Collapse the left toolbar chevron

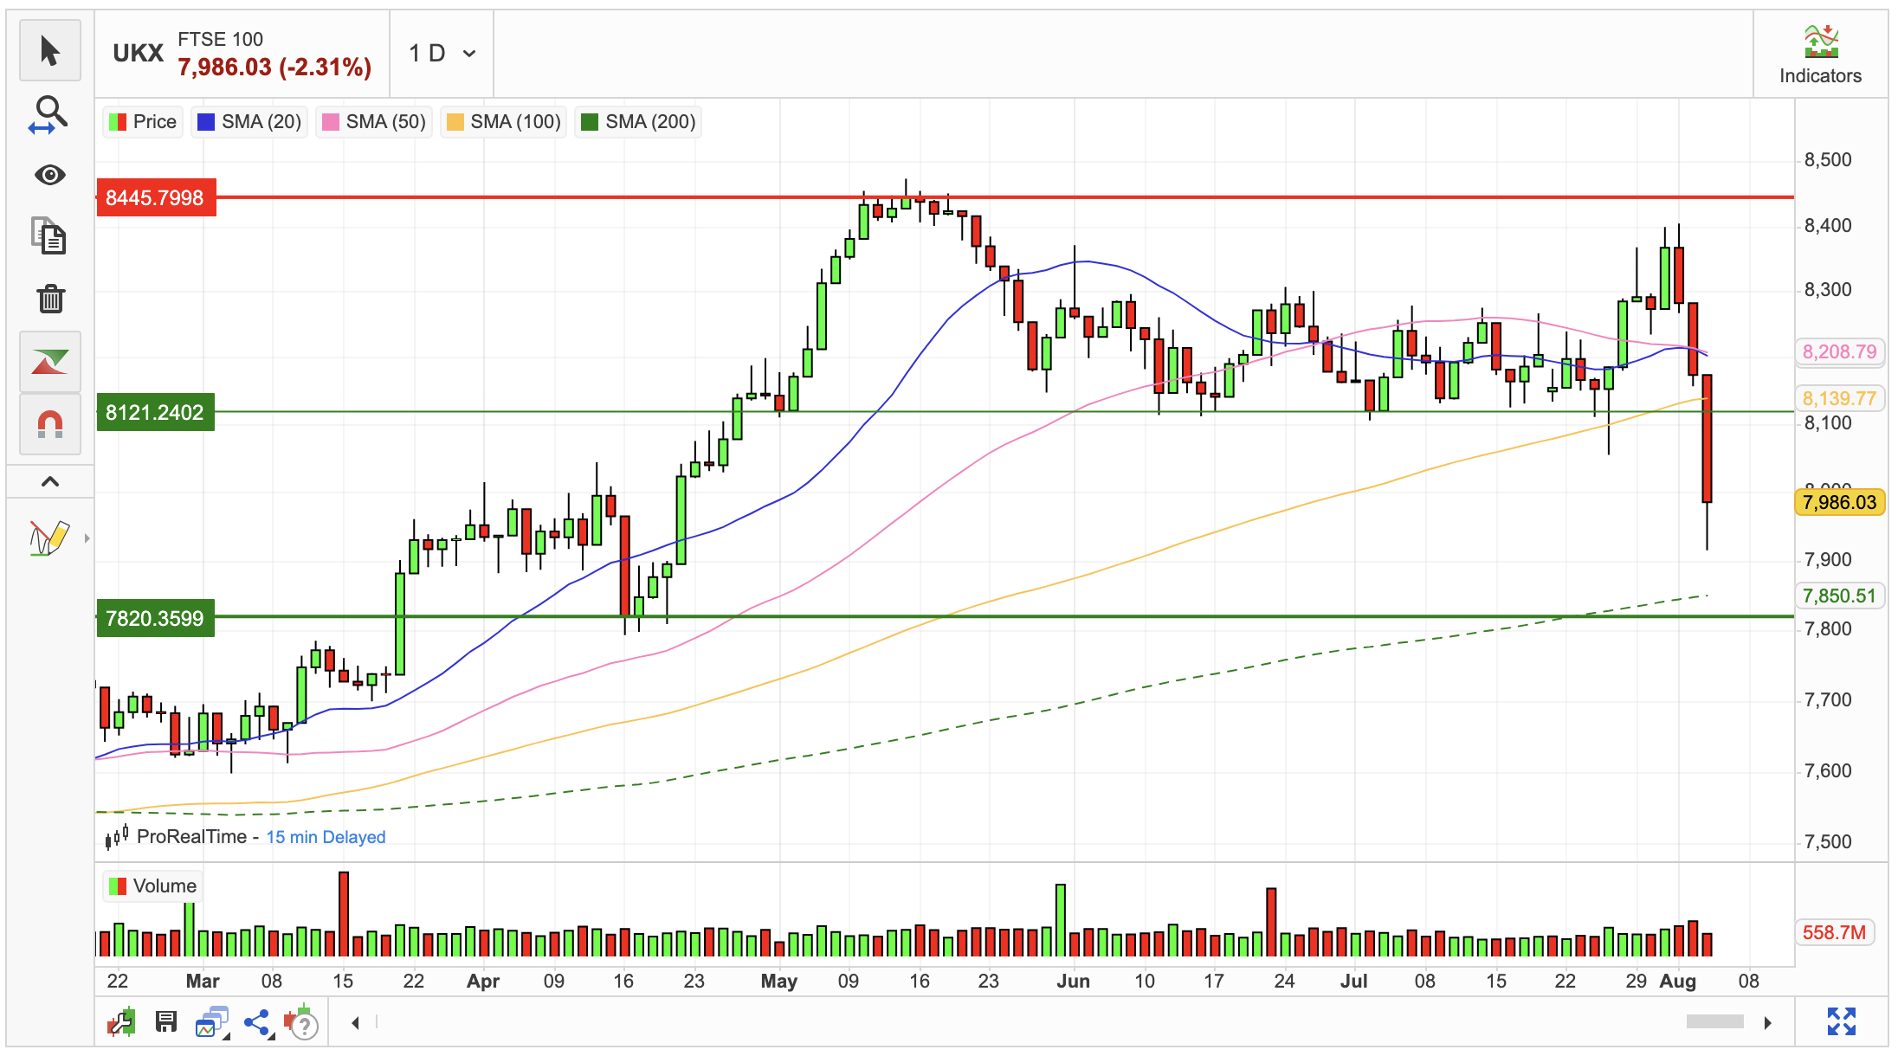click(x=50, y=481)
